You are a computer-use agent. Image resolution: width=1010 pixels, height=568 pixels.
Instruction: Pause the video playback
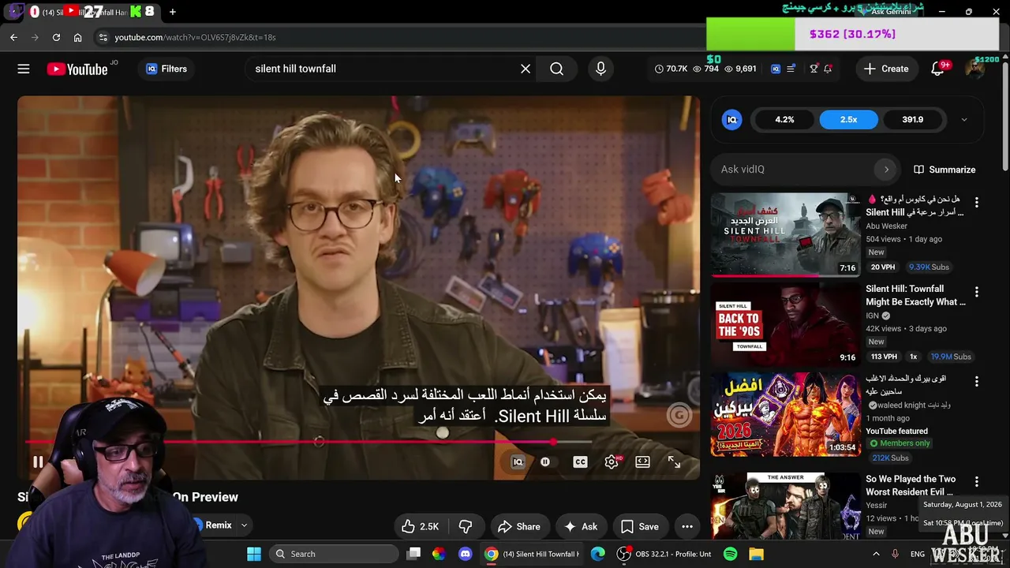tap(38, 462)
